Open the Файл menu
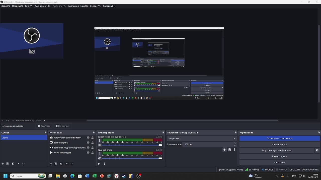 click(x=6, y=6)
